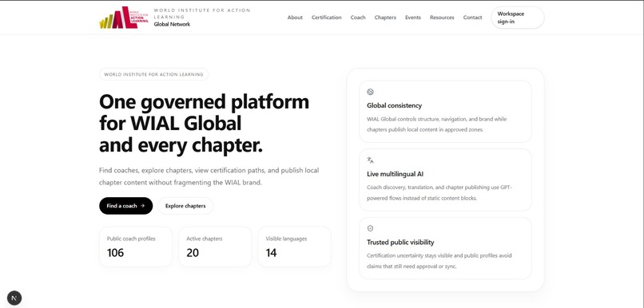Click the paragraph starting 'Find coaches, explore chapters'

point(209,176)
